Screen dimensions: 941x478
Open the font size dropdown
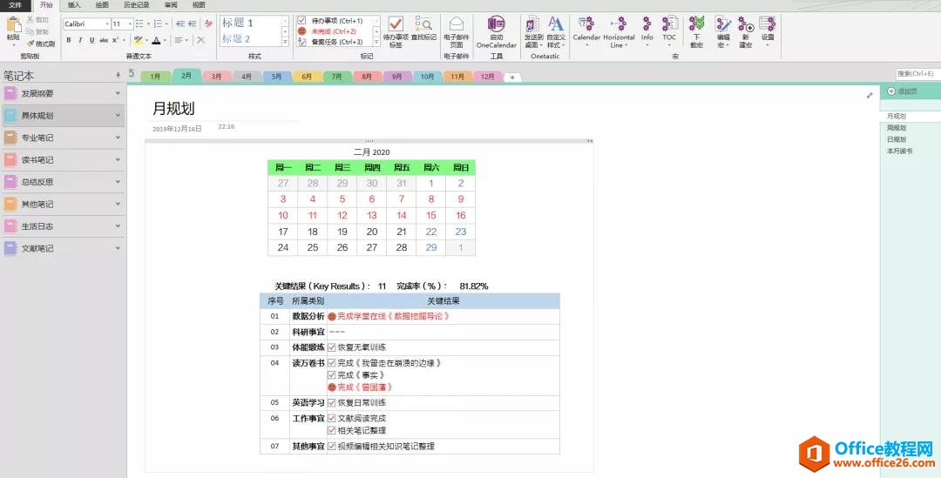(x=130, y=24)
